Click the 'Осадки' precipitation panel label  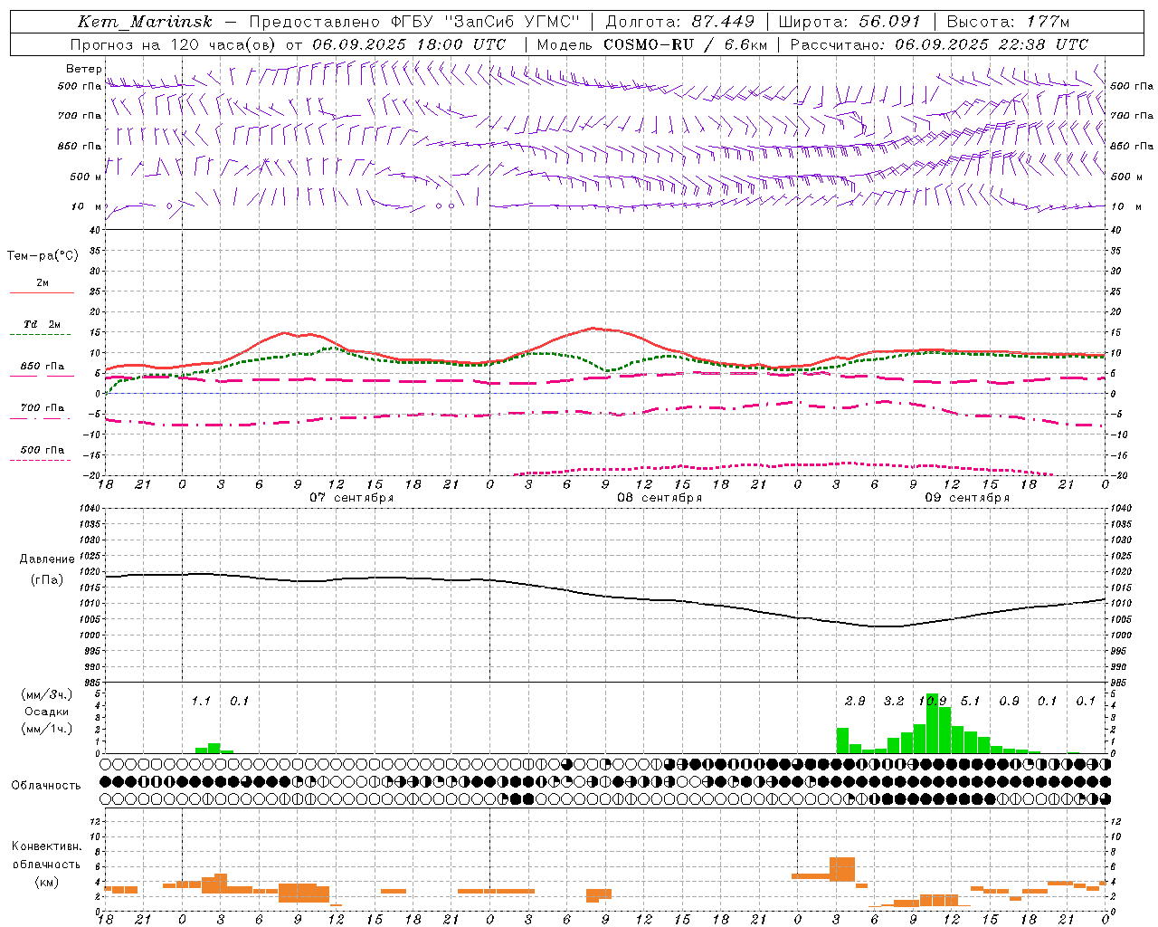pos(46,712)
